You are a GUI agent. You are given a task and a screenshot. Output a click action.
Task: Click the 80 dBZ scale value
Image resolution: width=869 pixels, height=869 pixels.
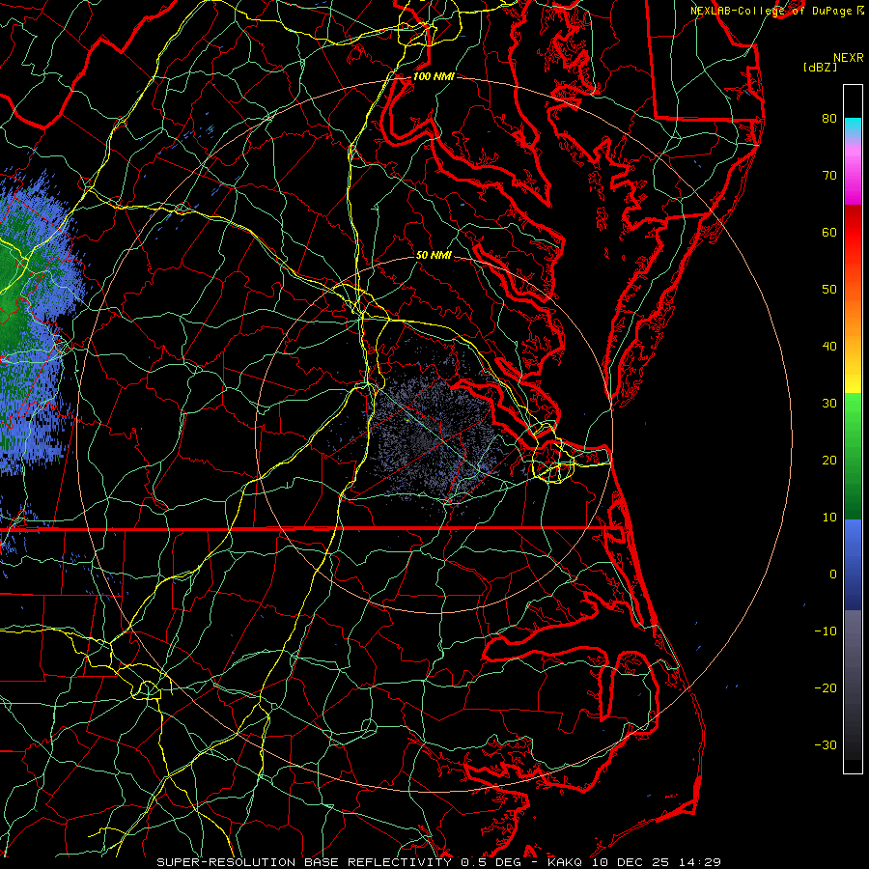tap(829, 118)
